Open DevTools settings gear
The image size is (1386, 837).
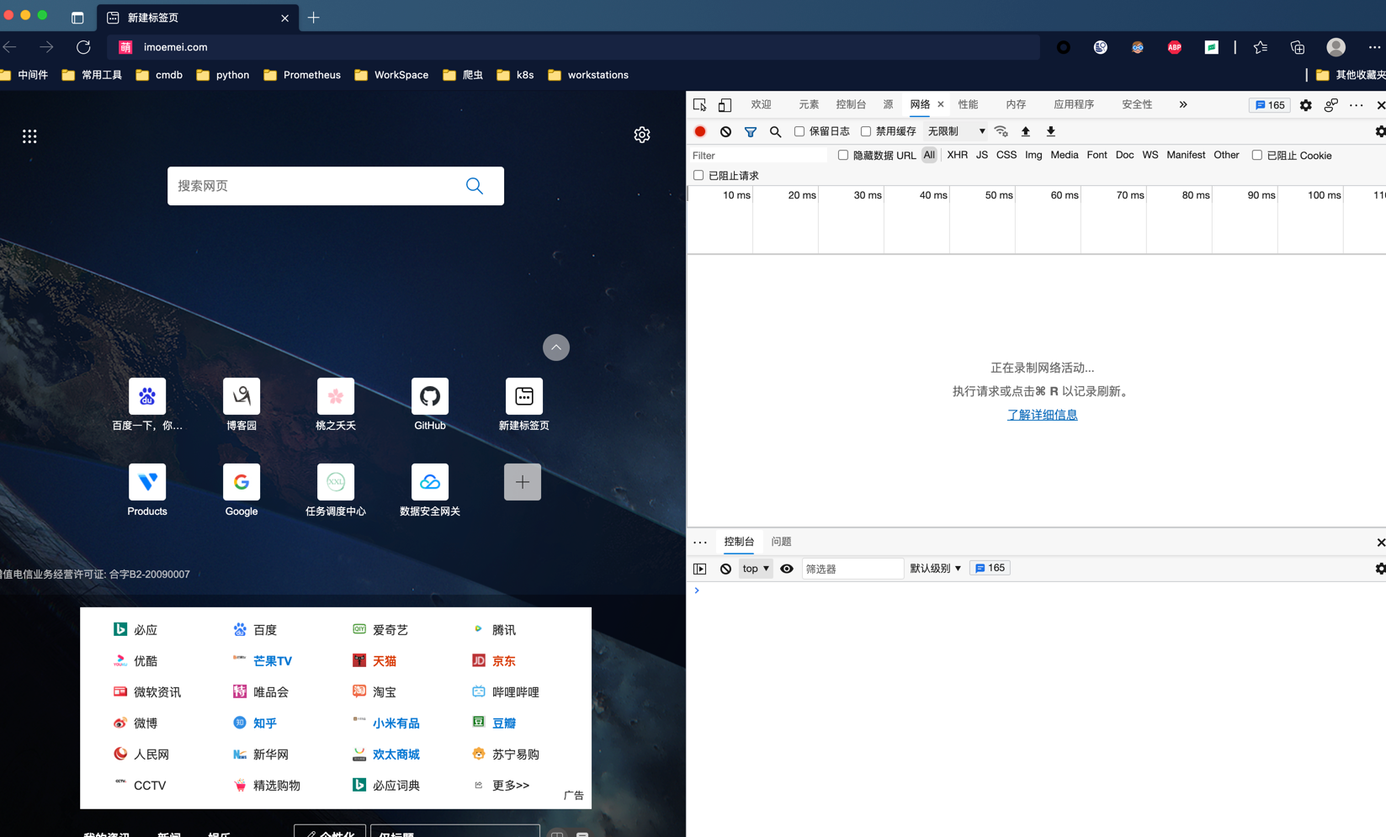pyautogui.click(x=1306, y=105)
